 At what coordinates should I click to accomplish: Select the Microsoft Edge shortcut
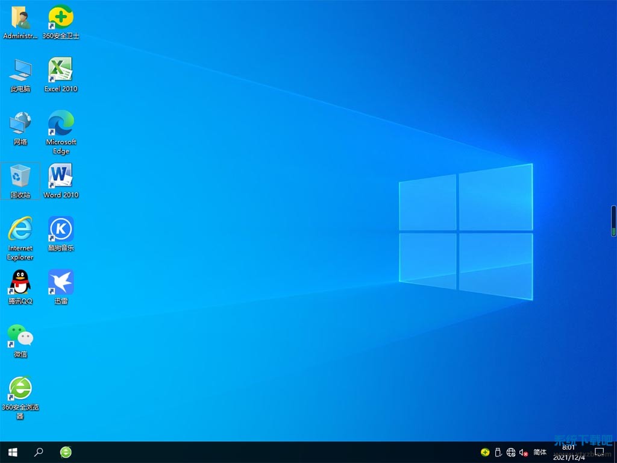[60, 124]
